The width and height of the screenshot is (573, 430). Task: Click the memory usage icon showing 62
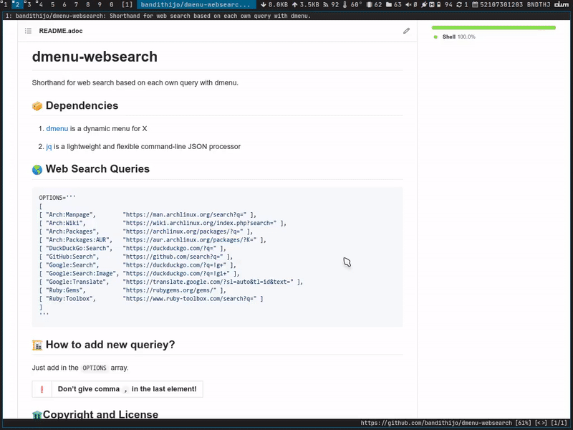point(369,5)
